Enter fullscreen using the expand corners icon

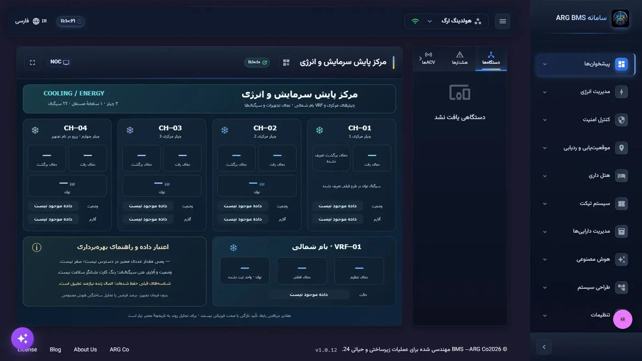pos(33,62)
